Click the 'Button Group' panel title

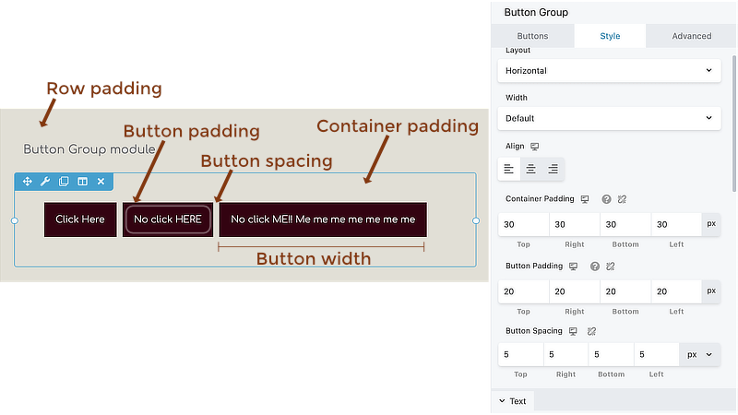(536, 12)
